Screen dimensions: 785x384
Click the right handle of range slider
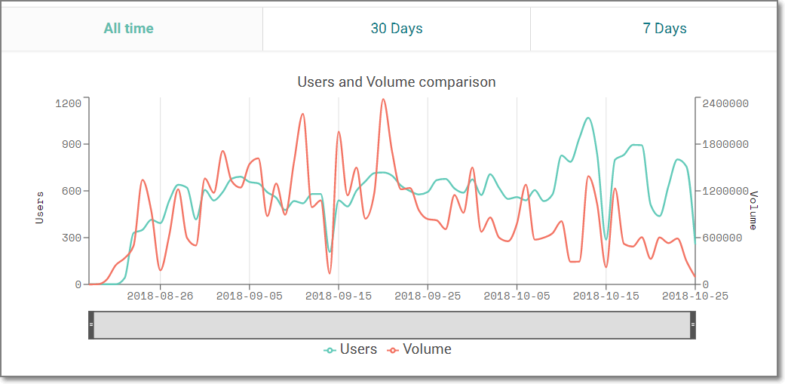(x=693, y=324)
